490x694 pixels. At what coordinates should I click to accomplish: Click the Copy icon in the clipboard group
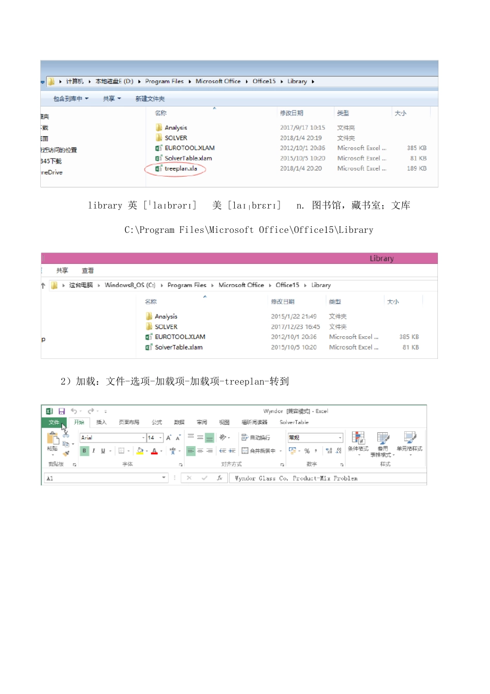pos(66,444)
